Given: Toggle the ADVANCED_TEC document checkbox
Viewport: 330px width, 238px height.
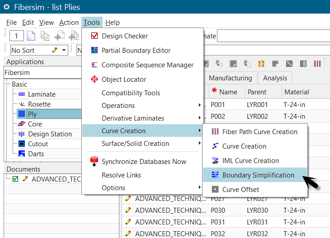Looking at the screenshot, I should point(15,179).
